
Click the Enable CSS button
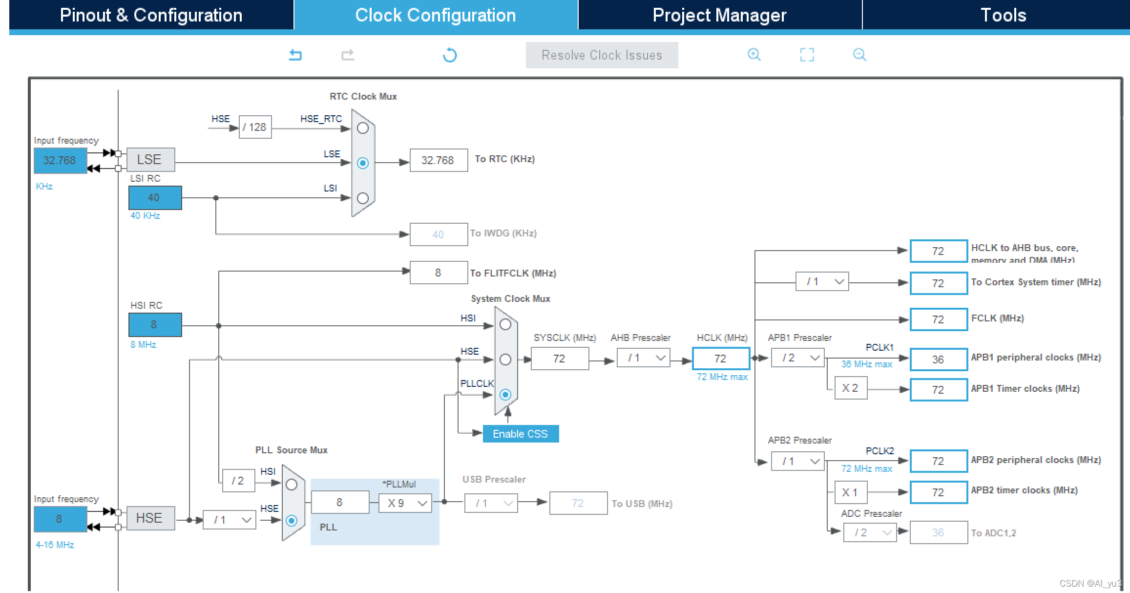click(520, 434)
